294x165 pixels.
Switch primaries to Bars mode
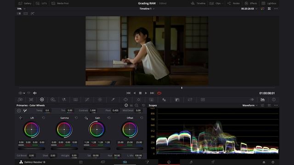(x=131, y=105)
